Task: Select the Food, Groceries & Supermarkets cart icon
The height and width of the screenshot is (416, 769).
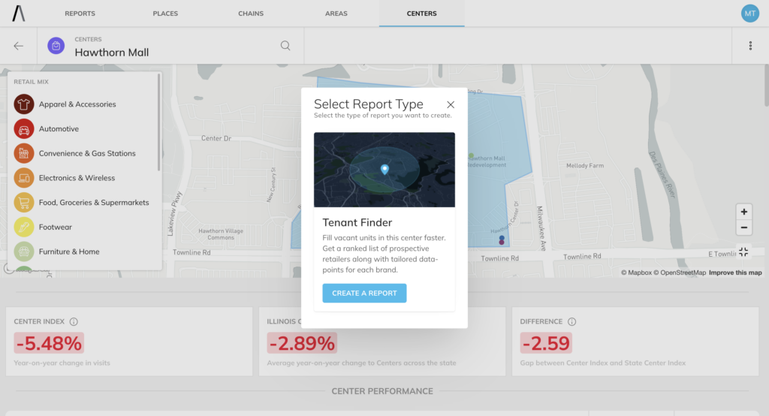Action: [x=24, y=202]
